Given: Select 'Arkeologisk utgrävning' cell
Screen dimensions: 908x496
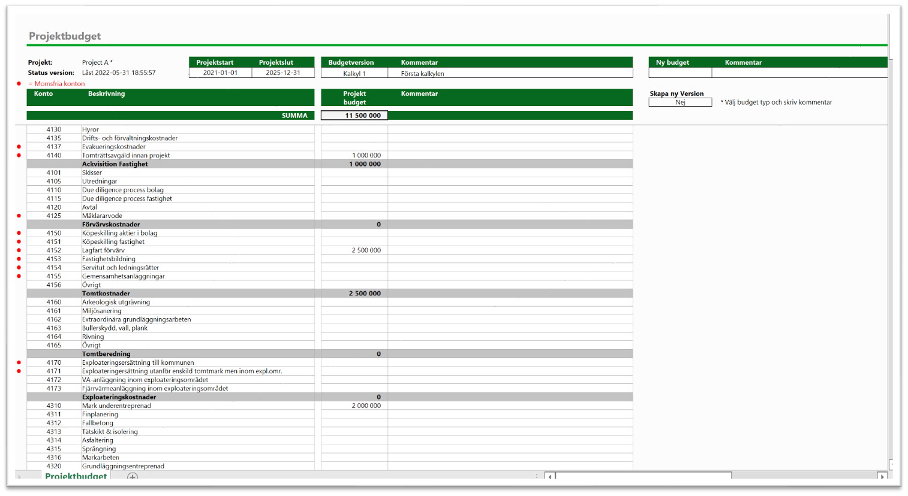Looking at the screenshot, I should [198, 303].
